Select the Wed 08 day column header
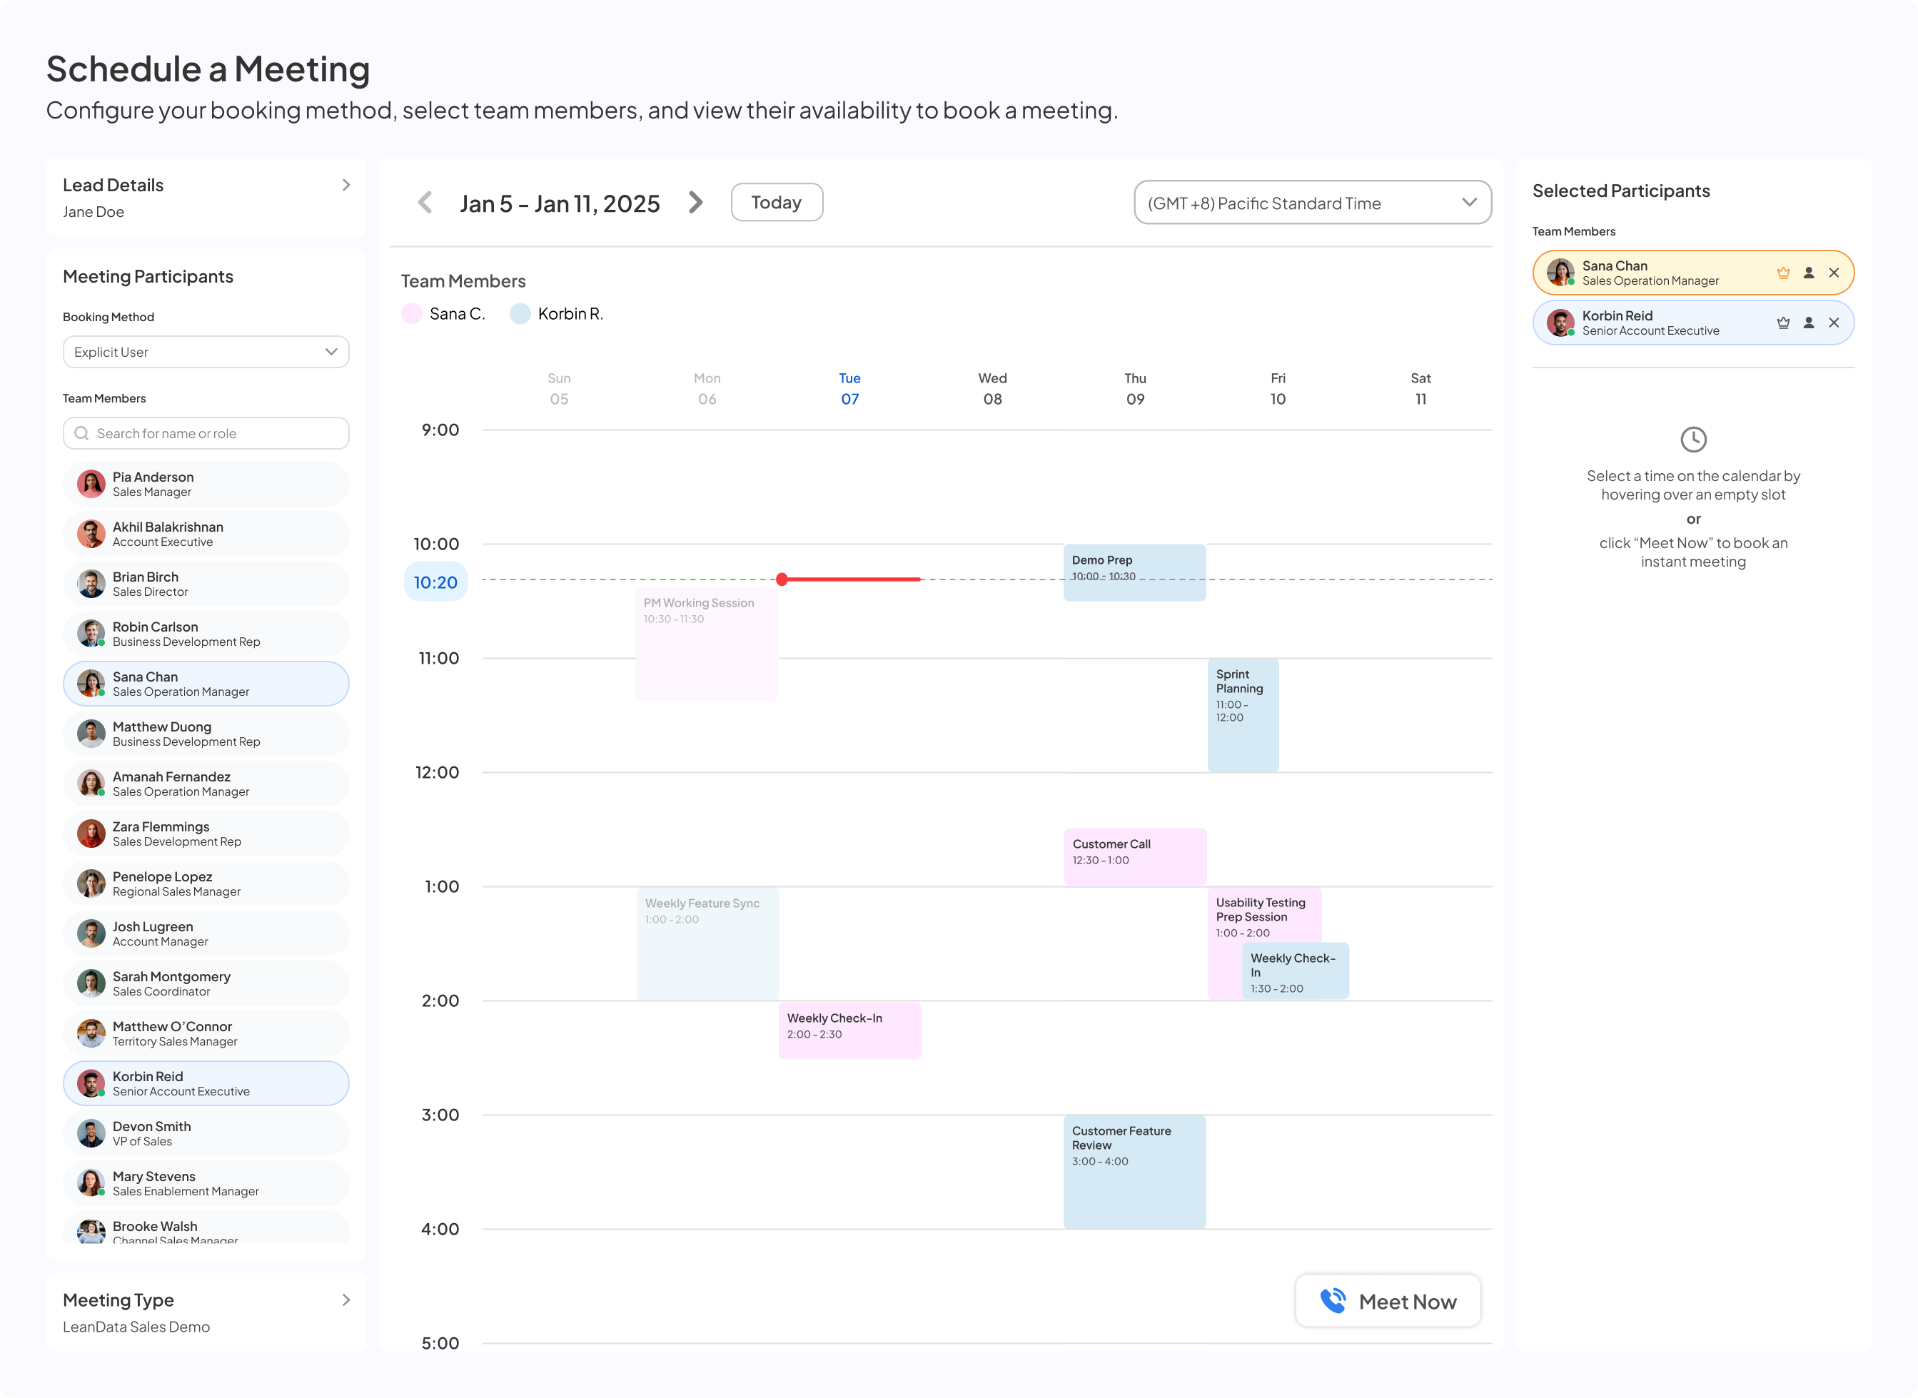The height and width of the screenshot is (1398, 1918). point(992,388)
